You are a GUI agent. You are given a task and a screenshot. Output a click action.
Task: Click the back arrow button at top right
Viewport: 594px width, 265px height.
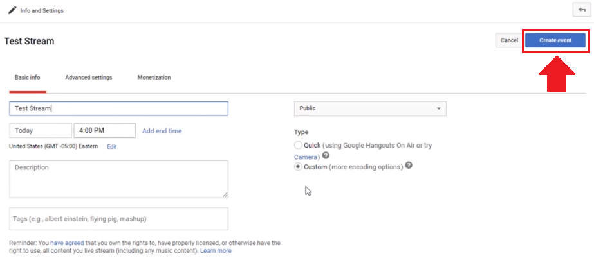click(x=582, y=10)
